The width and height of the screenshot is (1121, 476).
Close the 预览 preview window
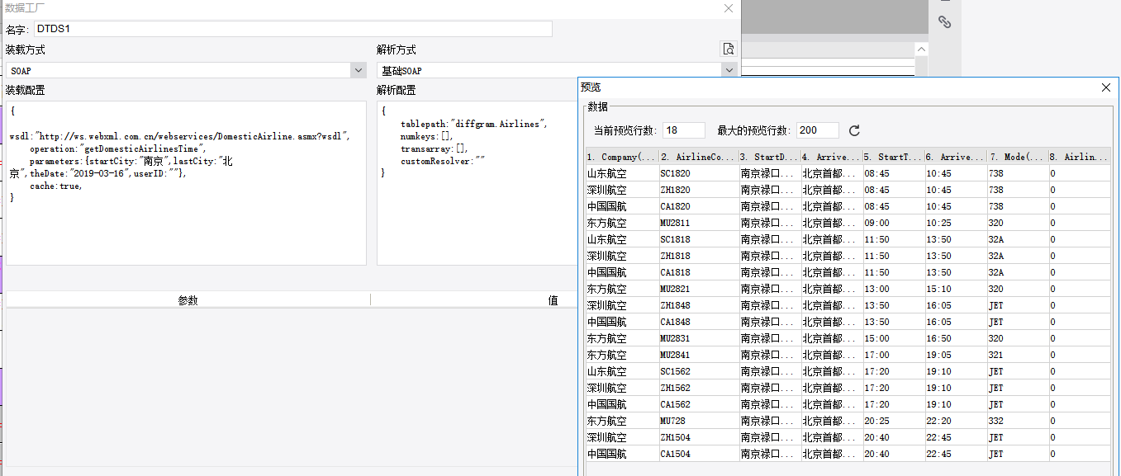tap(1106, 87)
